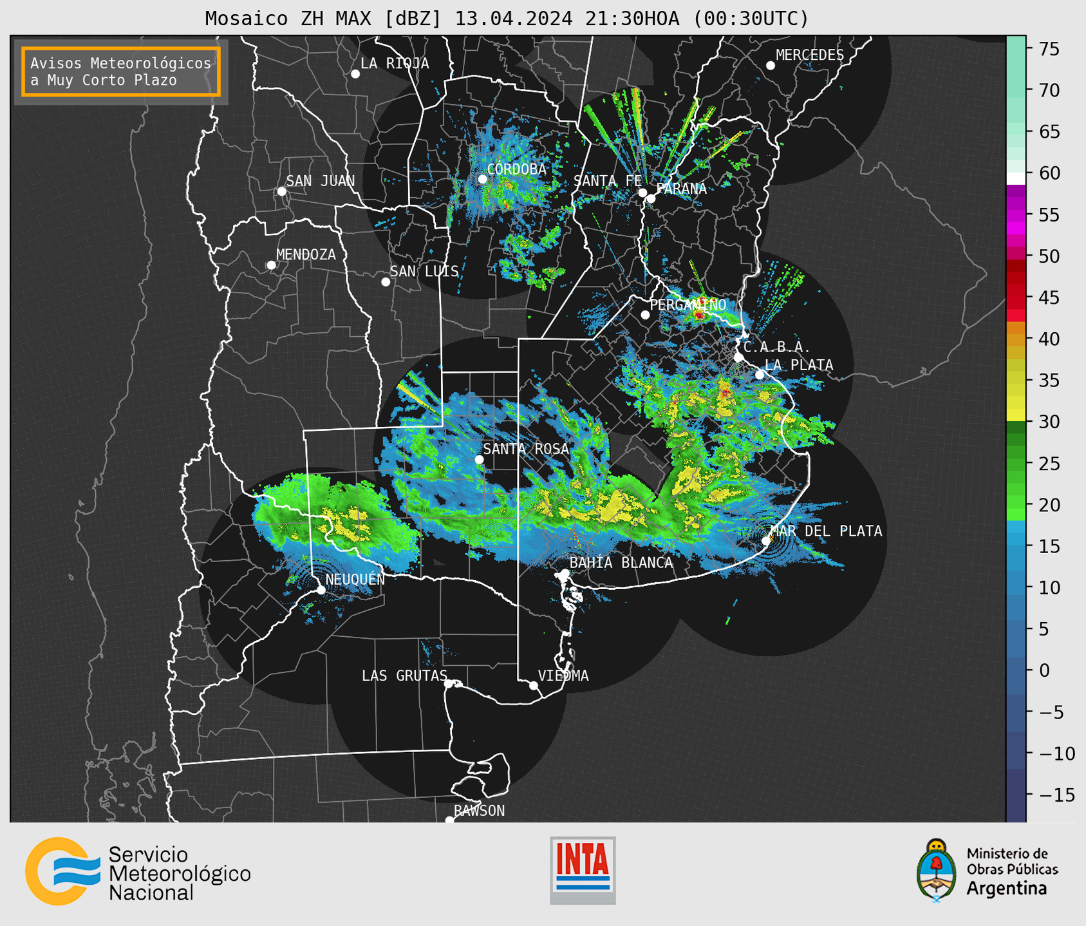Click the BAHÍA BLANCA city marker dot

[x=565, y=573]
